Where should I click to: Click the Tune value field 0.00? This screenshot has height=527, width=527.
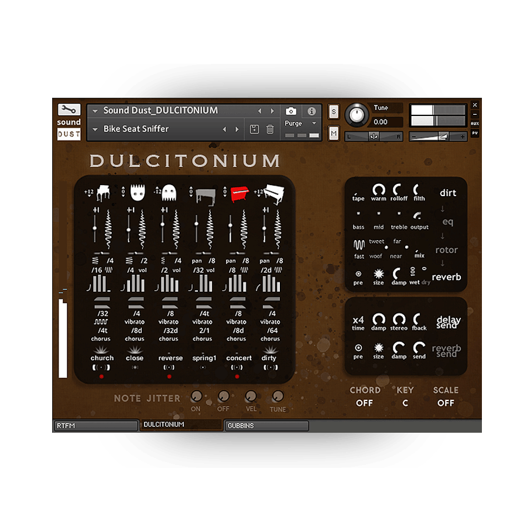click(x=386, y=122)
